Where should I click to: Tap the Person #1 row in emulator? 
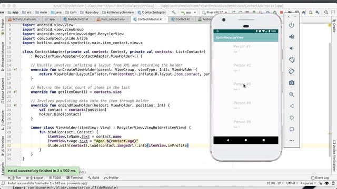[246, 49]
